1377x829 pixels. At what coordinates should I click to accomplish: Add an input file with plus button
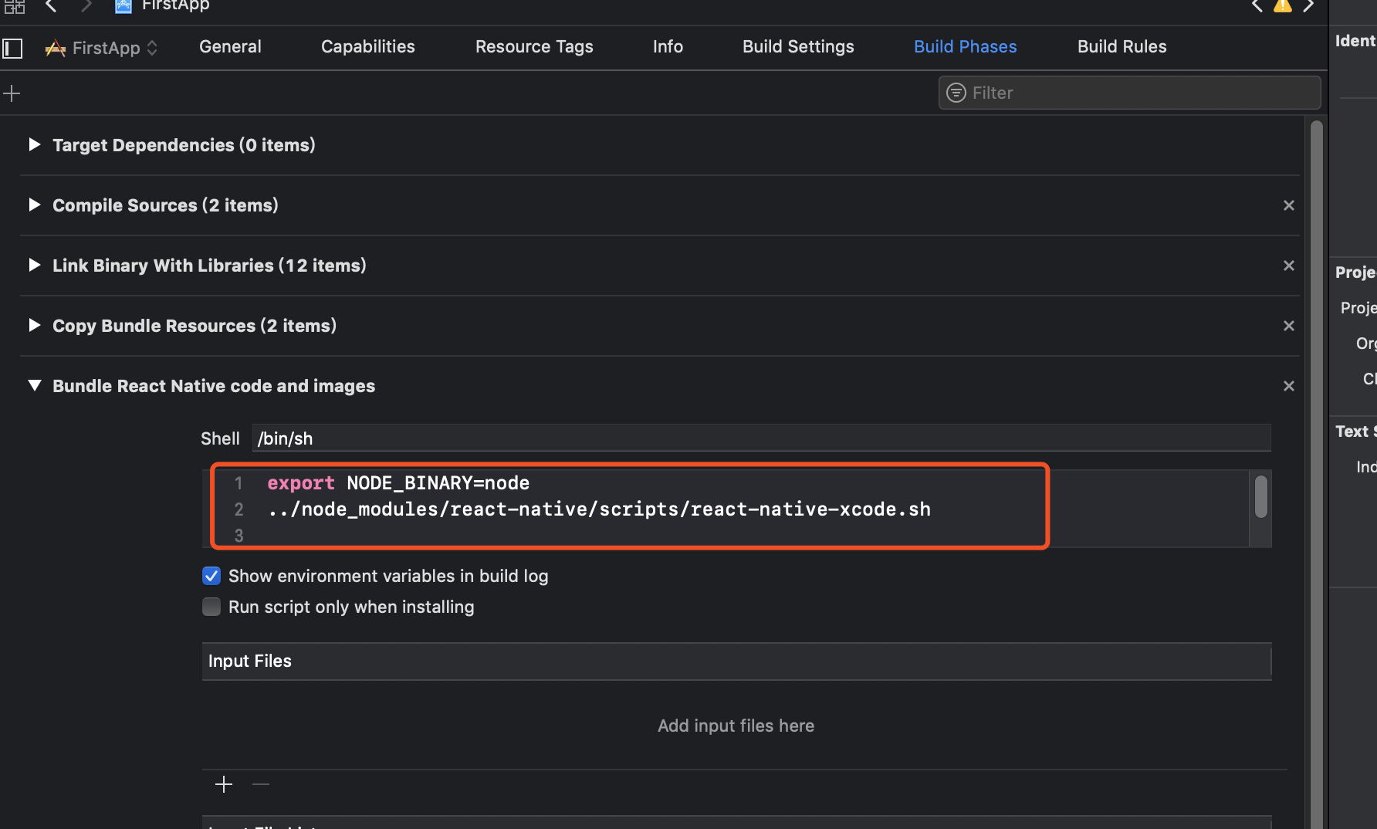click(224, 784)
